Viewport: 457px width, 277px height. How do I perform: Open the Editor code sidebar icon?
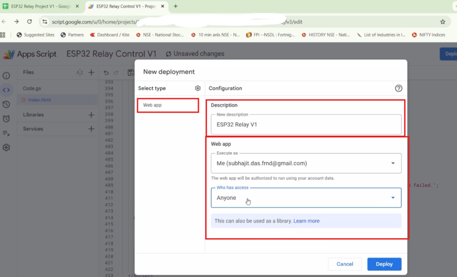pyautogui.click(x=6, y=90)
